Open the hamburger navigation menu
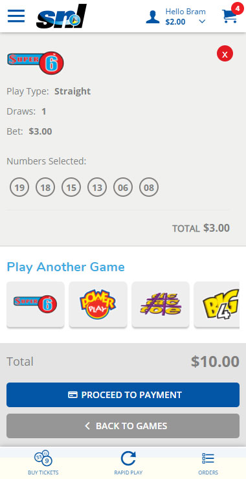This screenshot has width=246, height=479. pyautogui.click(x=16, y=16)
